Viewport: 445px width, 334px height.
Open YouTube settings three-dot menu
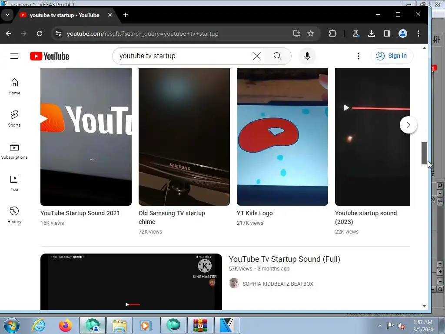[359, 56]
